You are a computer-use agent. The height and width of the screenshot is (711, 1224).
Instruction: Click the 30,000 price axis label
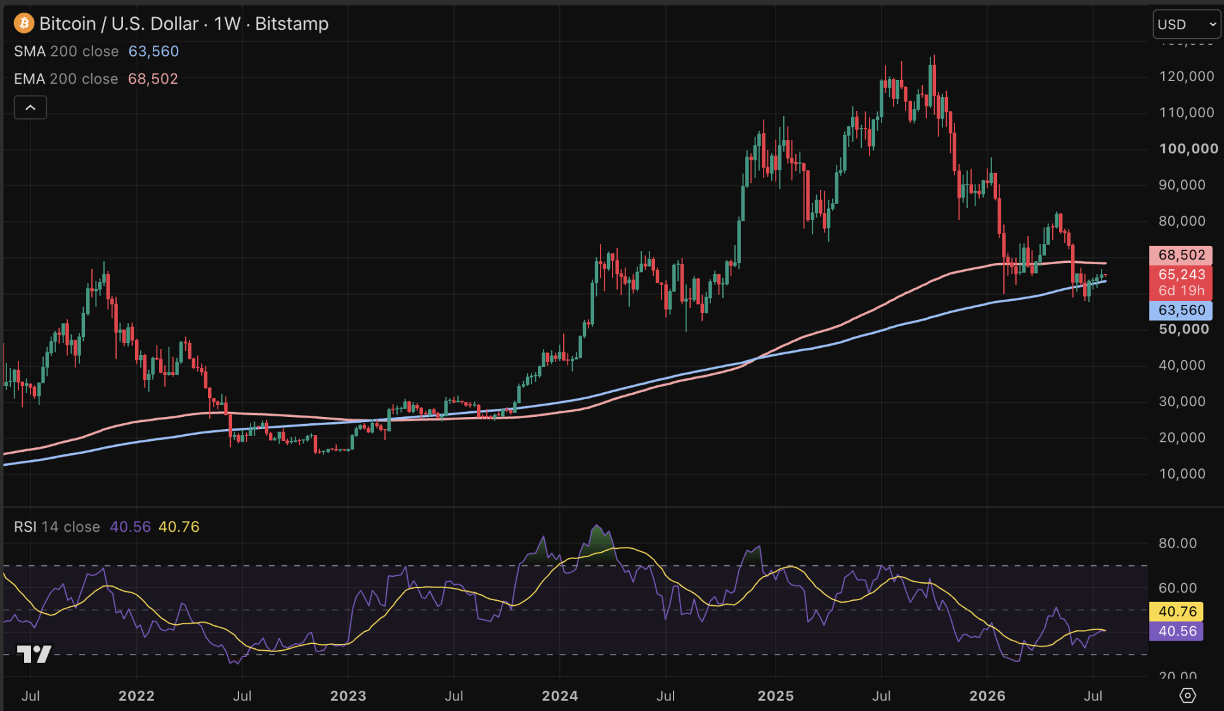coord(1182,401)
